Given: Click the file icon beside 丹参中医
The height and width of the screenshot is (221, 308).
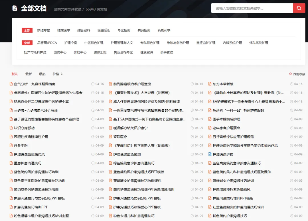Looking at the screenshot, I should [11, 146].
